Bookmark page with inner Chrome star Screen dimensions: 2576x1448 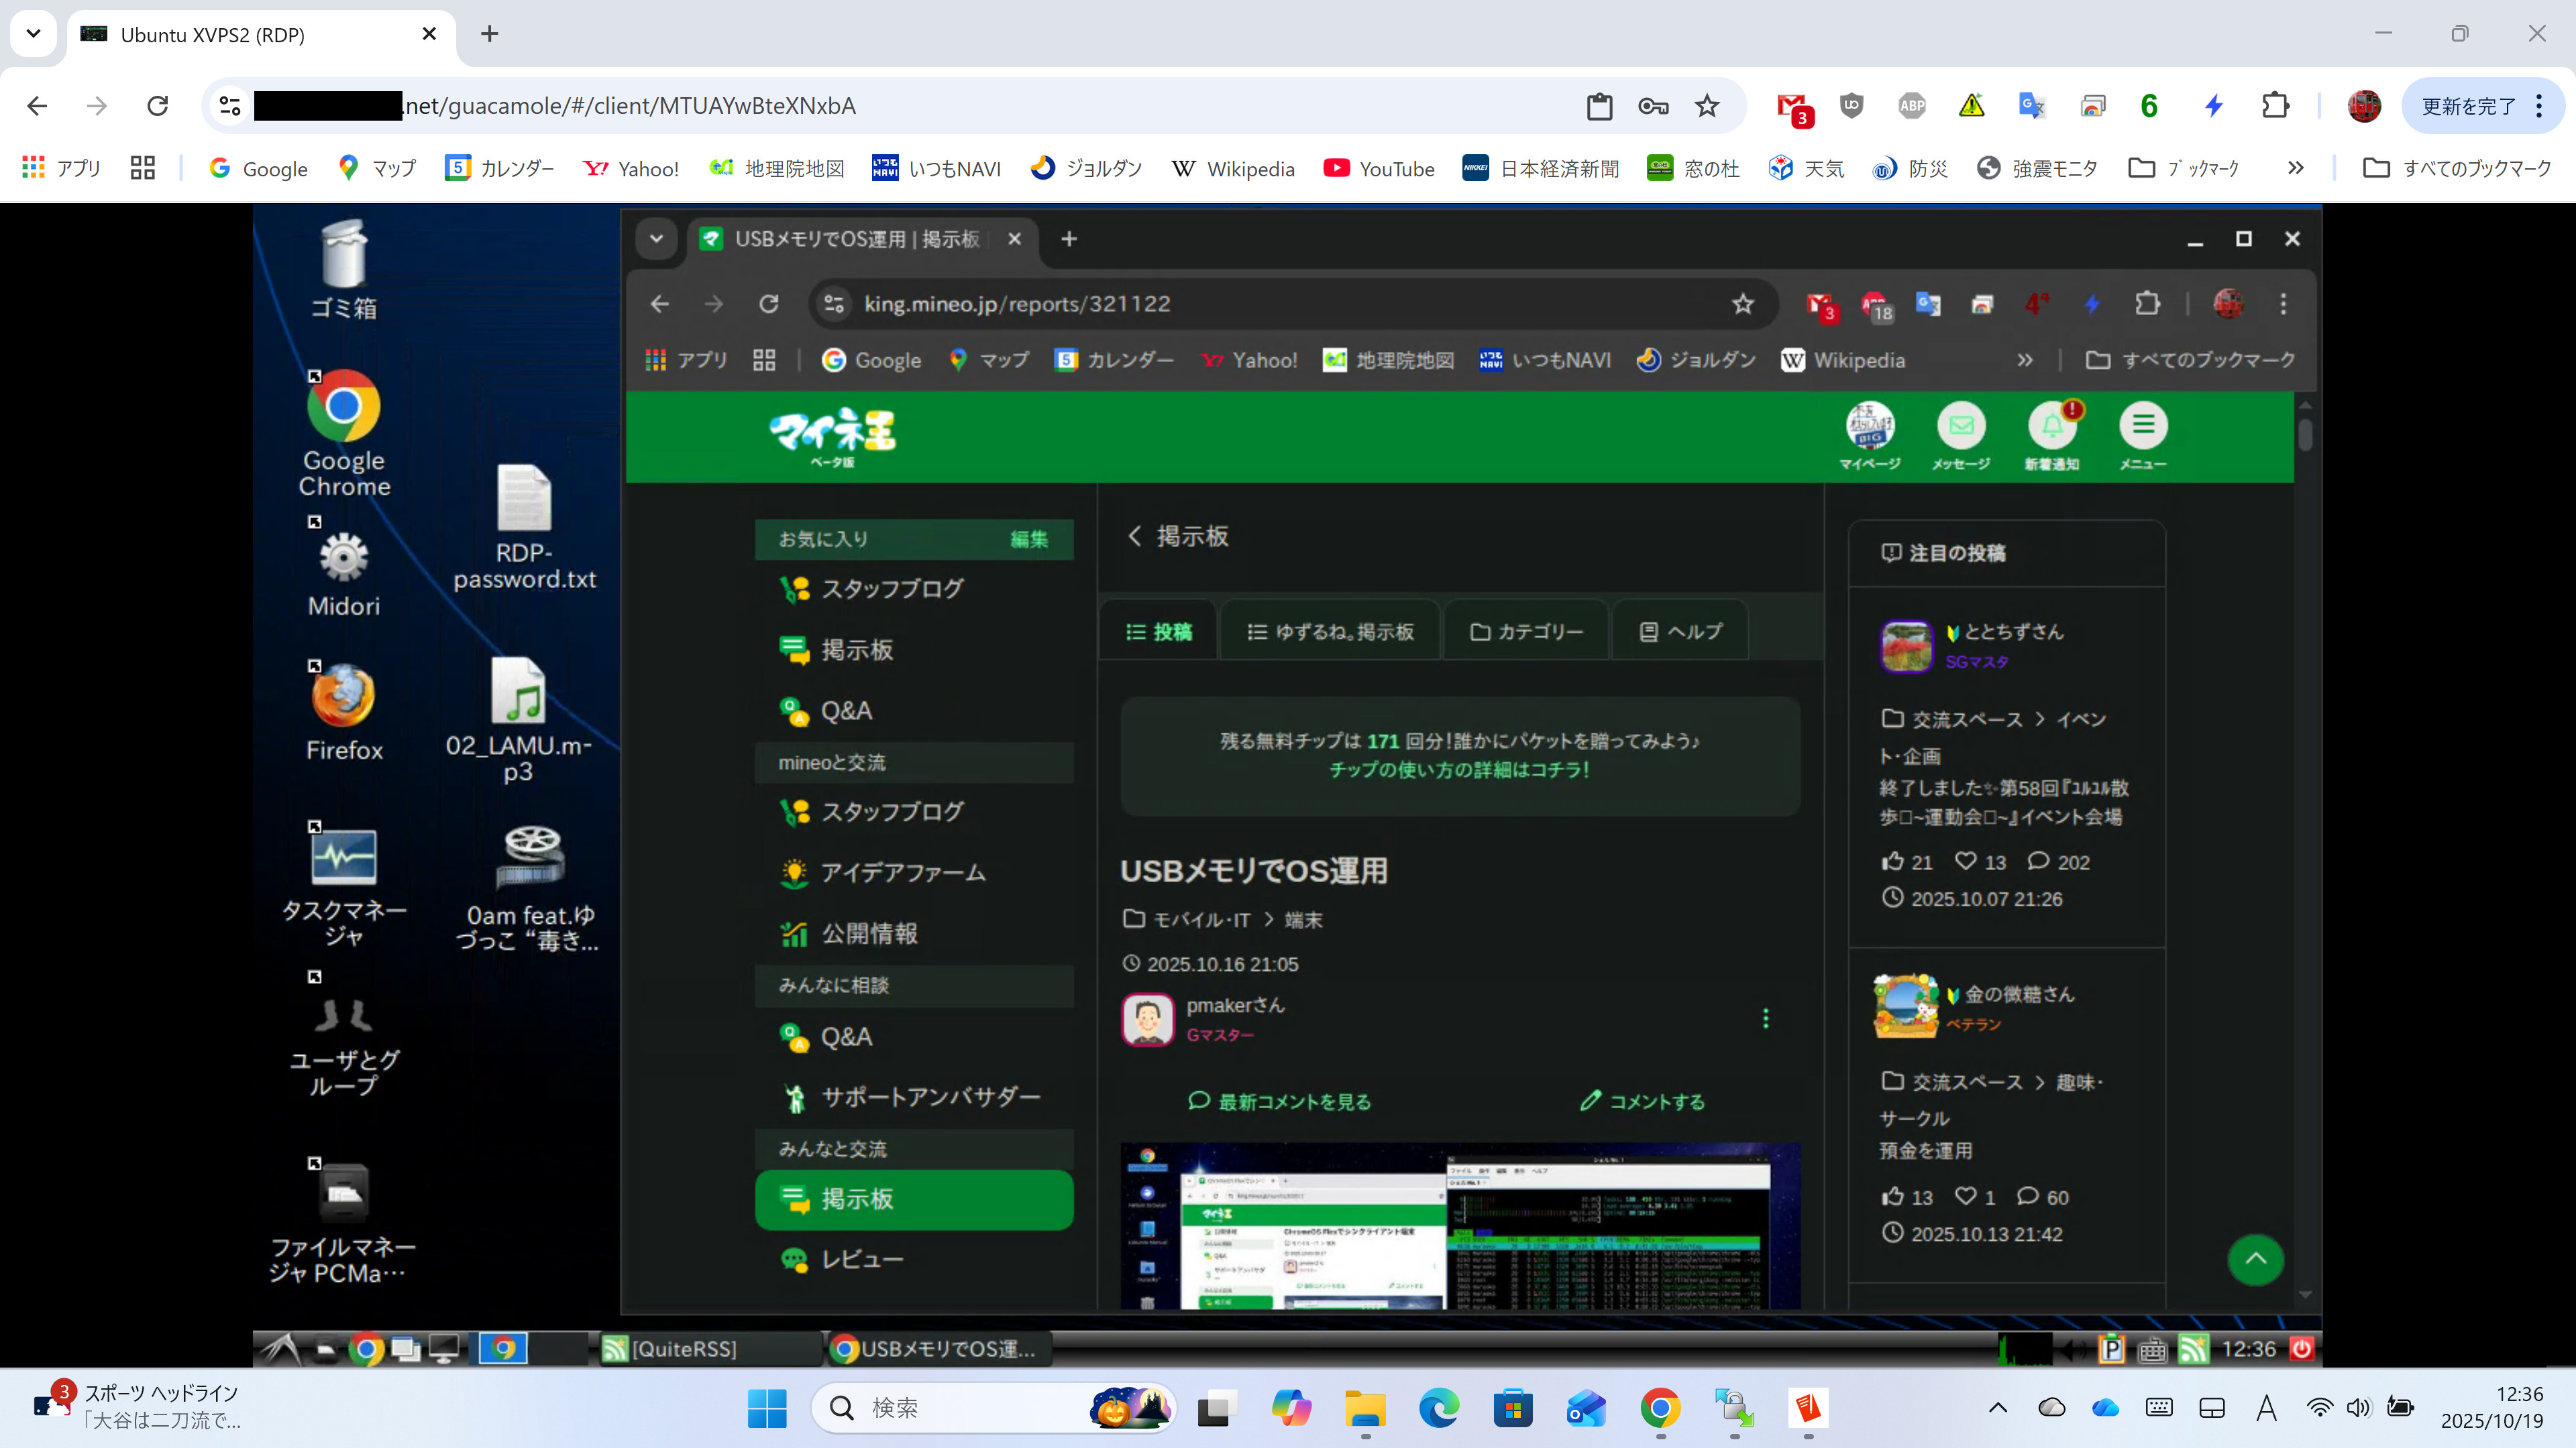coord(1743,304)
